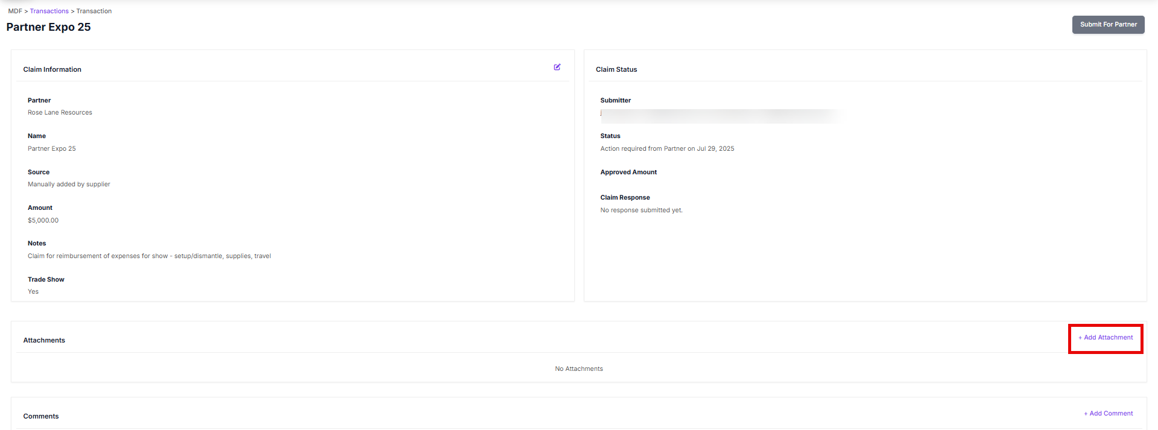1158x430 pixels.
Task: Click the $5,000.00 amount value
Action: pos(43,221)
